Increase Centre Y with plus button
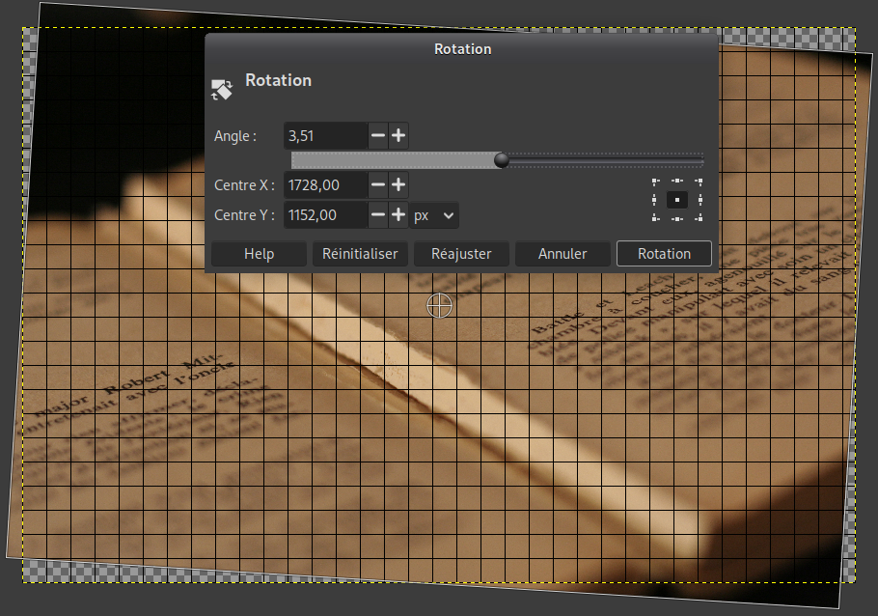 pos(398,215)
